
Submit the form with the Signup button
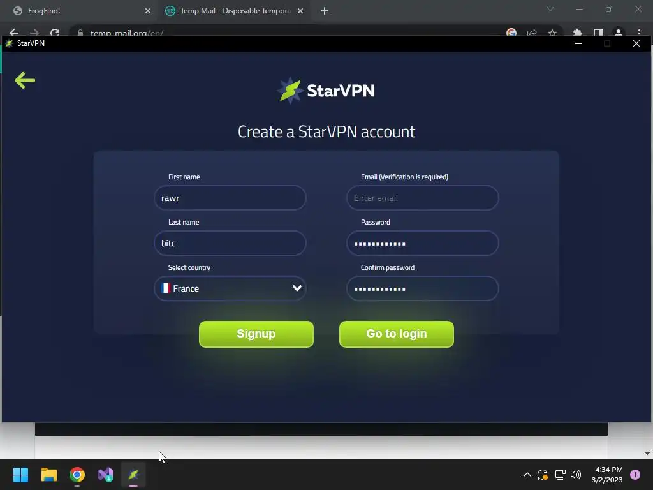pos(256,334)
